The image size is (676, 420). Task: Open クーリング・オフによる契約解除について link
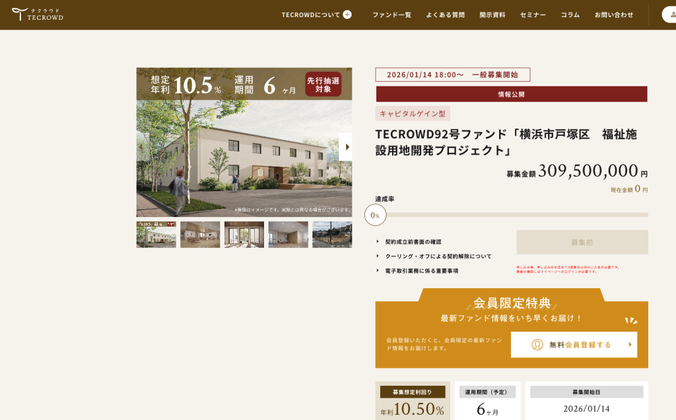click(x=438, y=256)
